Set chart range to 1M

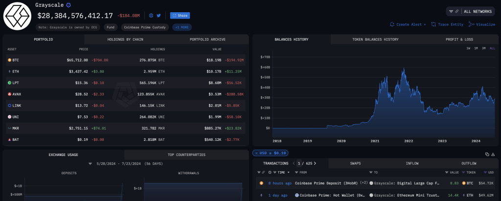(476, 48)
